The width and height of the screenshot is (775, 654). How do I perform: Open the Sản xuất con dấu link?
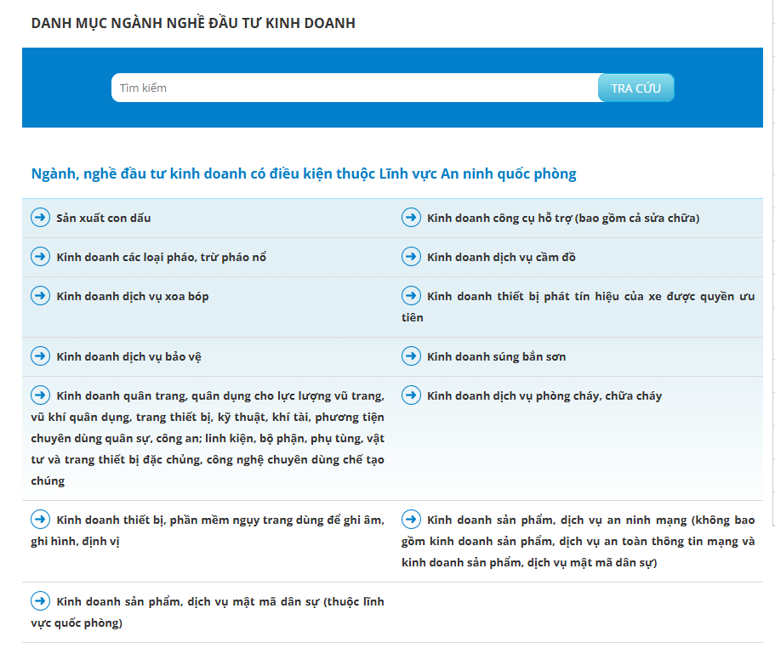click(x=103, y=219)
